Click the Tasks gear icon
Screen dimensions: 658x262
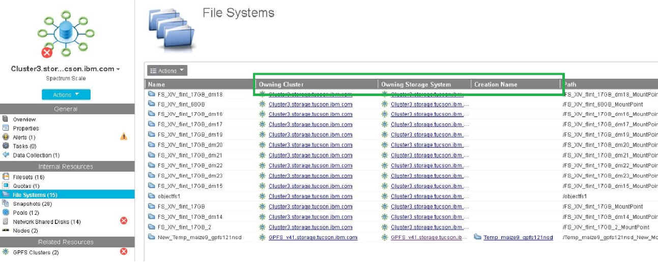(x=6, y=146)
